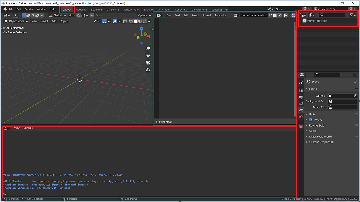Click the Active Clip field
This screenshot has width=360, height=202.
tap(342, 107)
